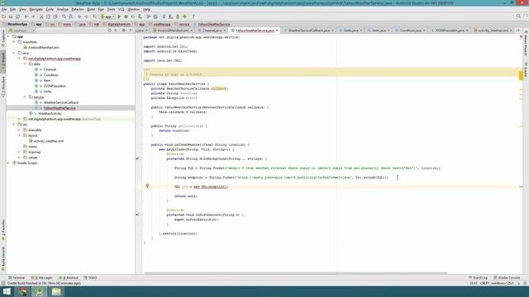Viewport: 529px width, 297px height.
Task: Expand the mipmap folder node
Action: pos(19,152)
